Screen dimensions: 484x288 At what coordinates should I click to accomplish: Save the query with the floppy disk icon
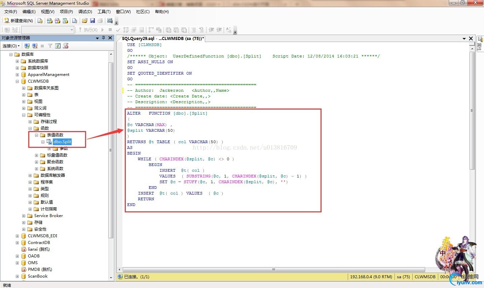coord(92,21)
